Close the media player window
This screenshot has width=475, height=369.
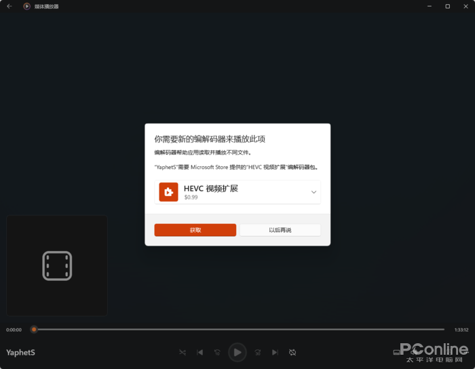point(465,6)
